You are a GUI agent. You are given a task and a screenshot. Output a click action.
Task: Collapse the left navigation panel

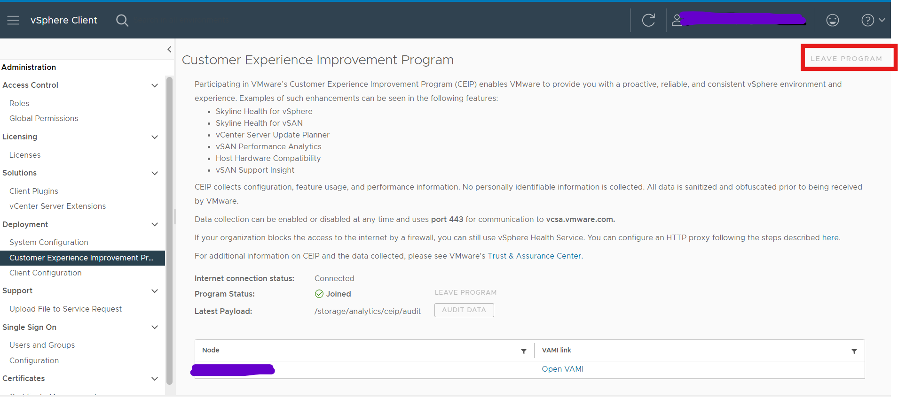(x=169, y=49)
